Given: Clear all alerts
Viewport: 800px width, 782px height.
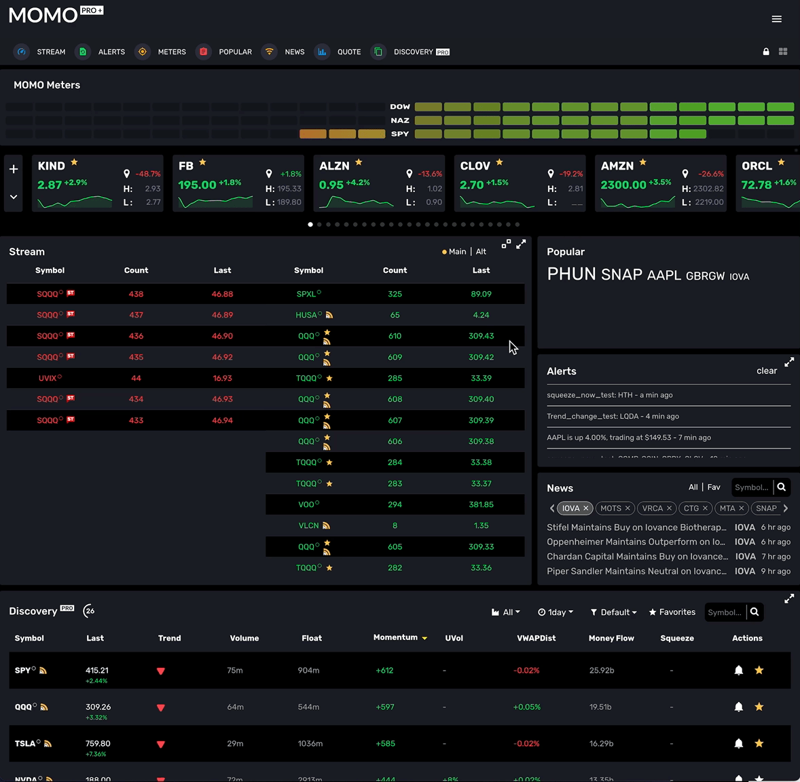Looking at the screenshot, I should click(766, 371).
